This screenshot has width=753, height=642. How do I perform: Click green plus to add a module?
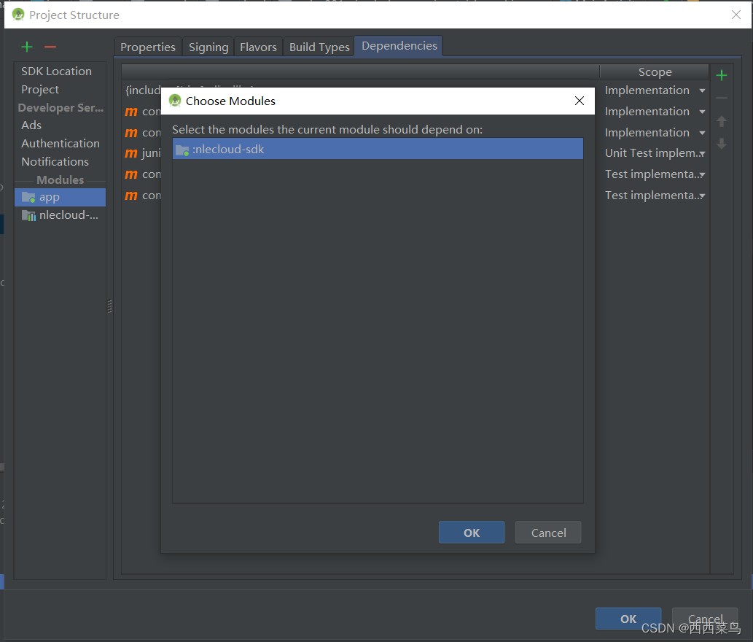[27, 47]
